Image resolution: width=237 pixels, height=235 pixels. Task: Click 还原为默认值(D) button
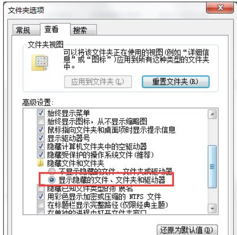tap(187, 230)
